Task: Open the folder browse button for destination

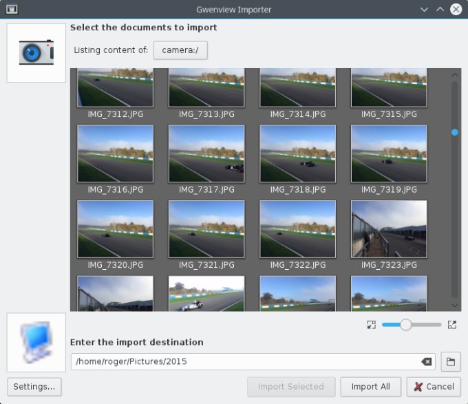Action: (450, 362)
